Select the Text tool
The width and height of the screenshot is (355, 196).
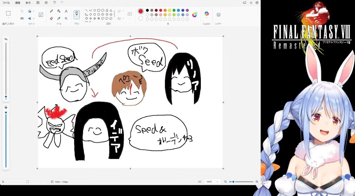pos(66,11)
